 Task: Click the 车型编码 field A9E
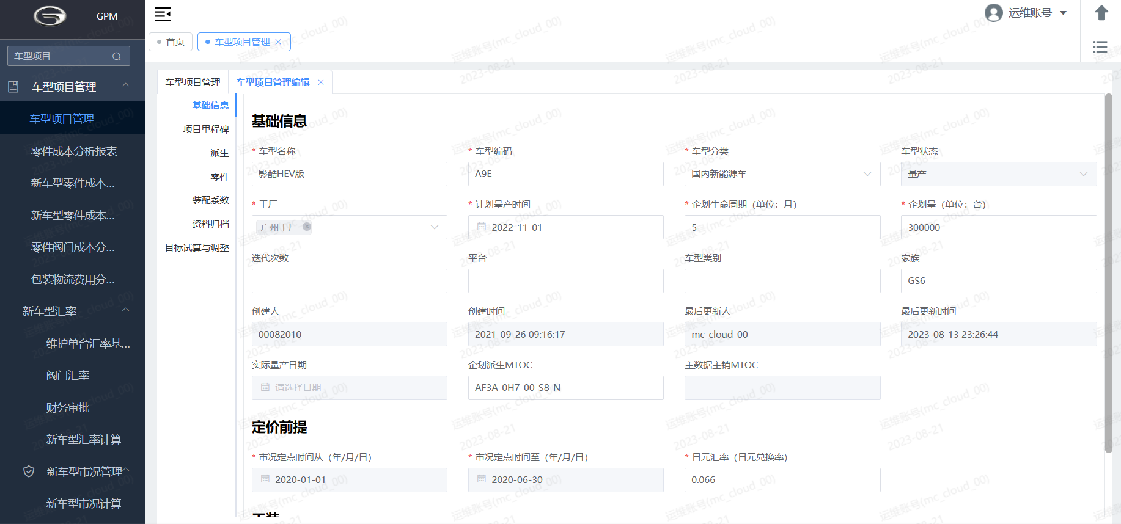point(566,174)
